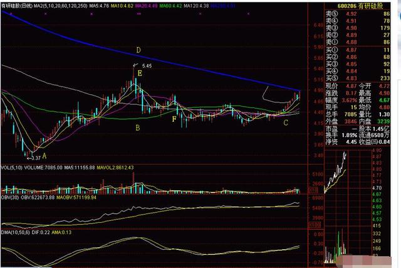401x268 pixels.
Task: Select the 买④ 4.84 bid row
Action: pos(358,71)
